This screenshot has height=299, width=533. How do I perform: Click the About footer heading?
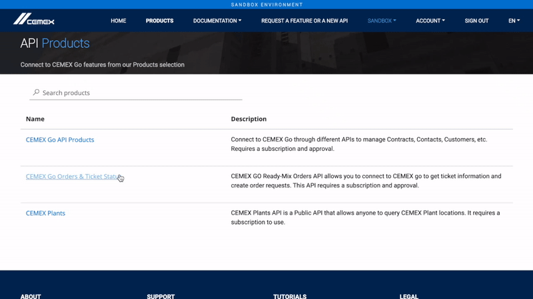31,296
